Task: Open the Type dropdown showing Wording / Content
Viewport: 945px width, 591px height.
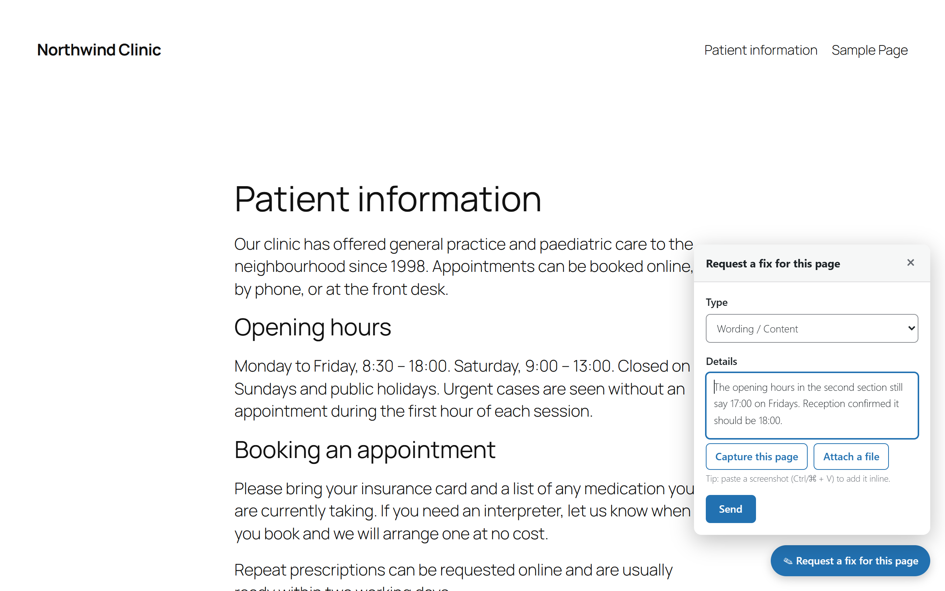Action: click(811, 328)
